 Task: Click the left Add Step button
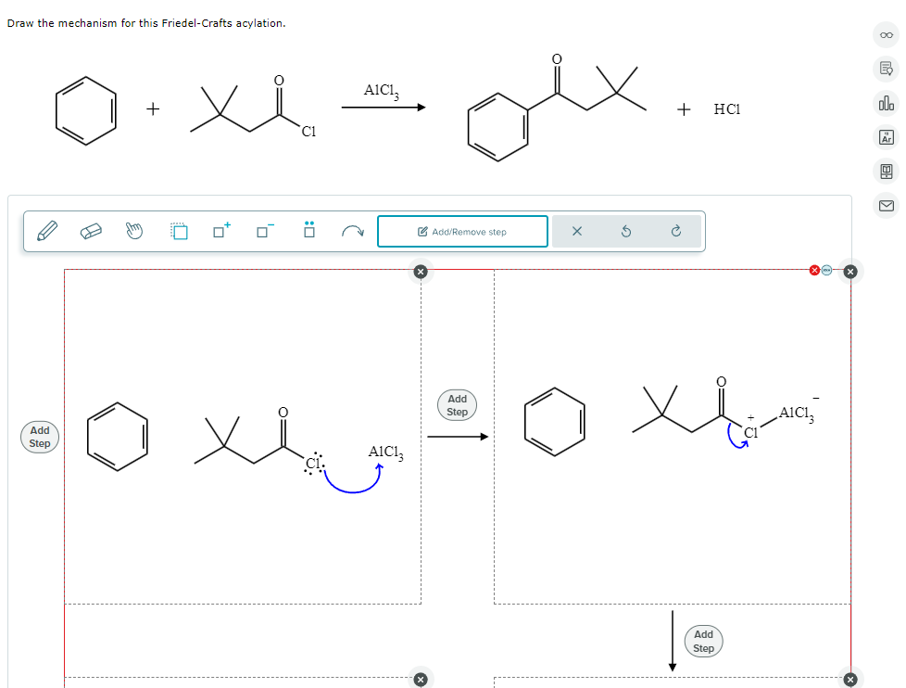point(39,437)
